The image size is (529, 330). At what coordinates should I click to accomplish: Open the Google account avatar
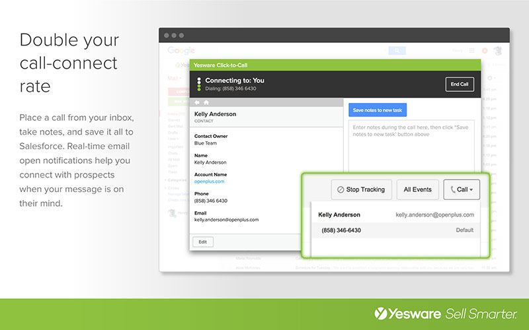tap(500, 50)
